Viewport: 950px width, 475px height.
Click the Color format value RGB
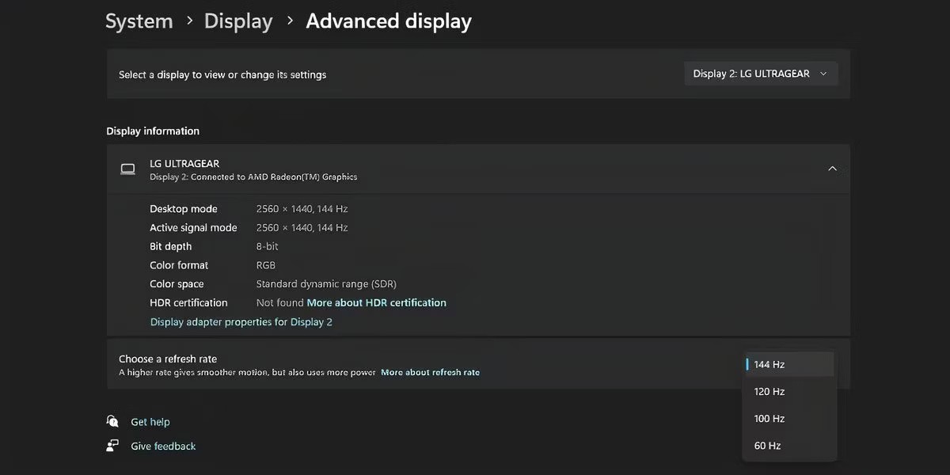click(265, 265)
